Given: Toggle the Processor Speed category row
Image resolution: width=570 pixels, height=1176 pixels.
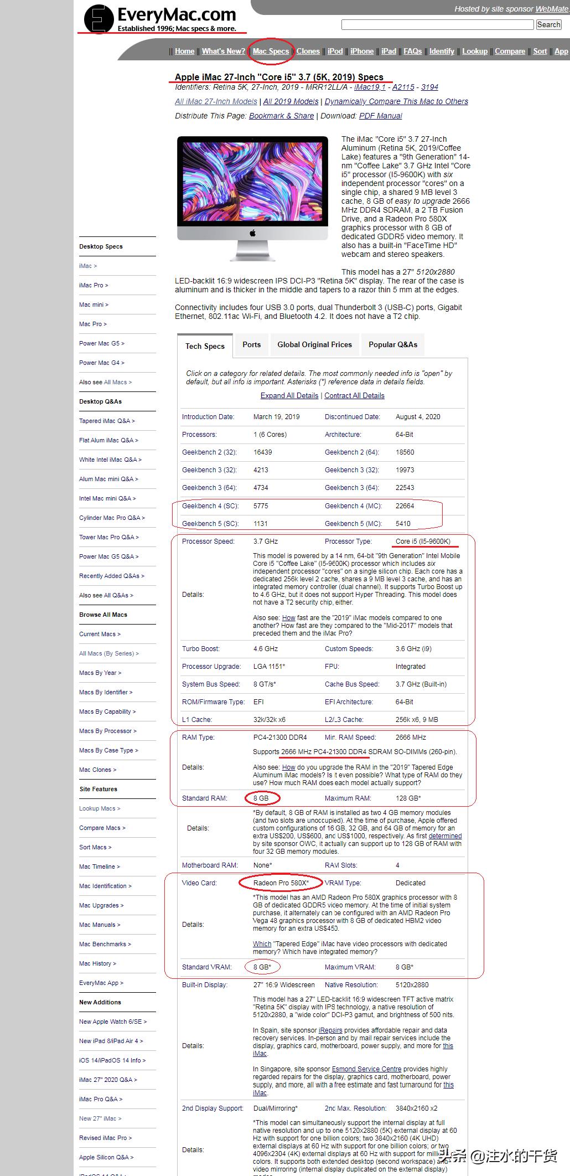Looking at the screenshot, I should [x=323, y=541].
